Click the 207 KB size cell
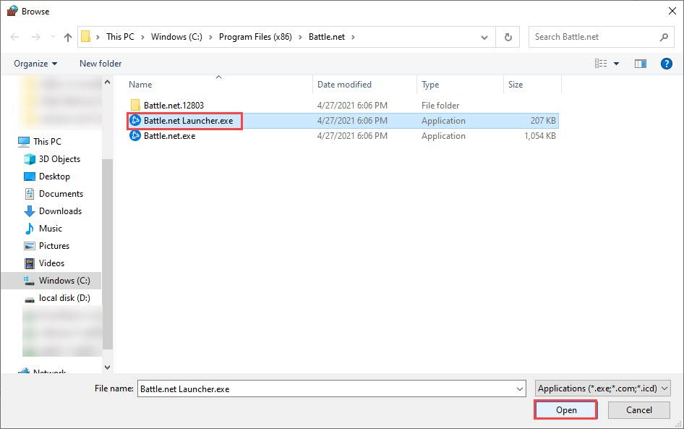684x429 pixels. point(543,121)
